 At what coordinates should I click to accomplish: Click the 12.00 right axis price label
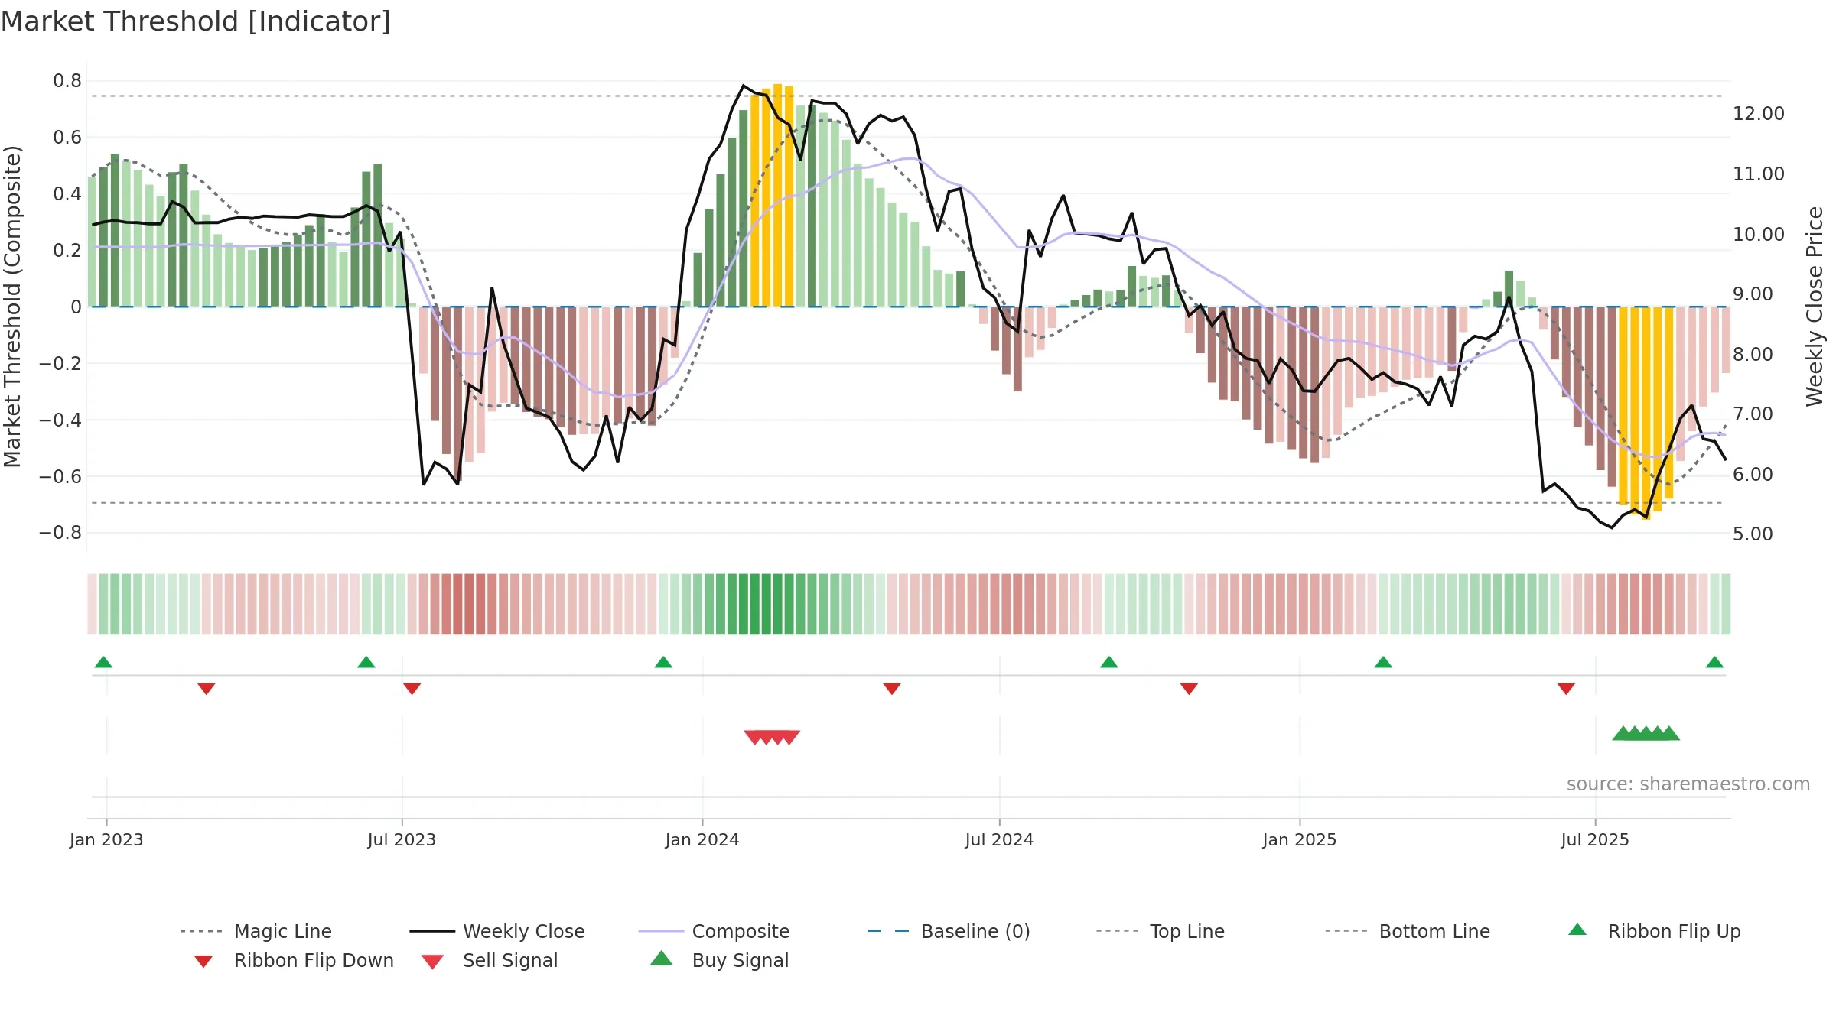(x=1759, y=114)
